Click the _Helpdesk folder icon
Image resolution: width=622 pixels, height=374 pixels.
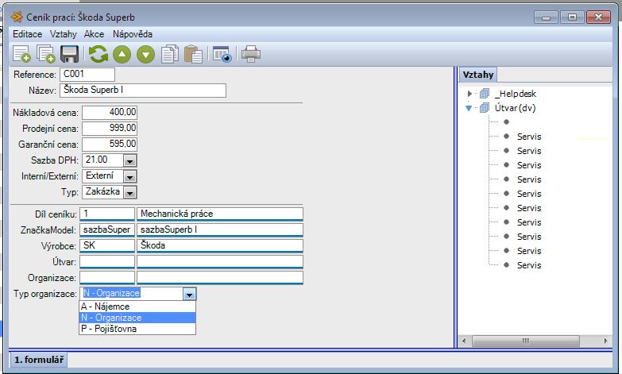(485, 94)
